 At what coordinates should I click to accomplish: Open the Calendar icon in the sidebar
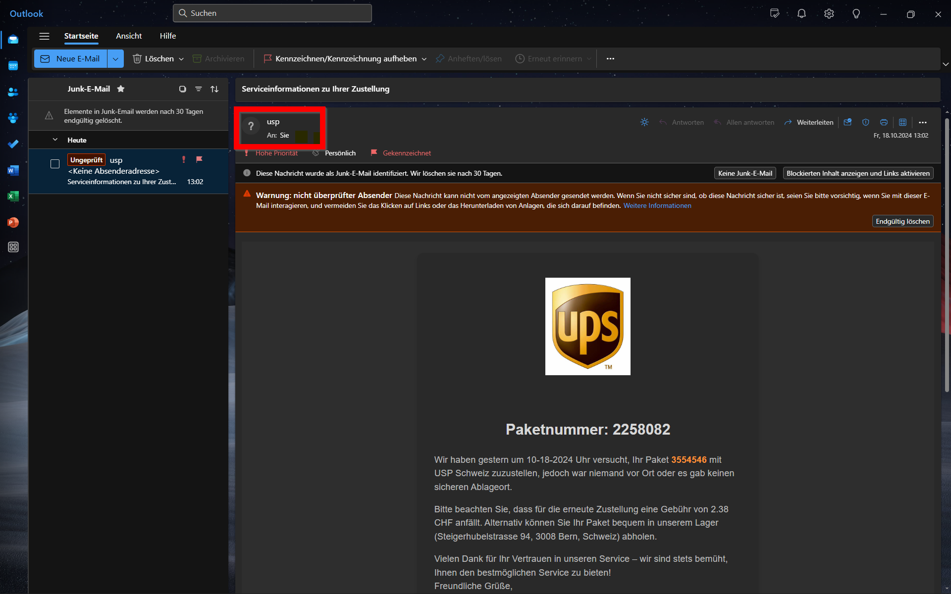point(13,66)
